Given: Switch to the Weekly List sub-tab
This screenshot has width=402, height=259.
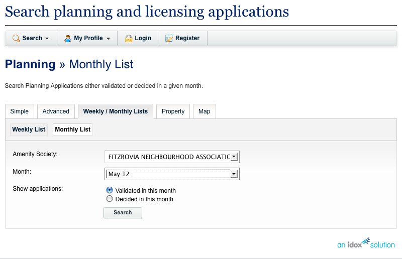Looking at the screenshot, I should (x=29, y=129).
